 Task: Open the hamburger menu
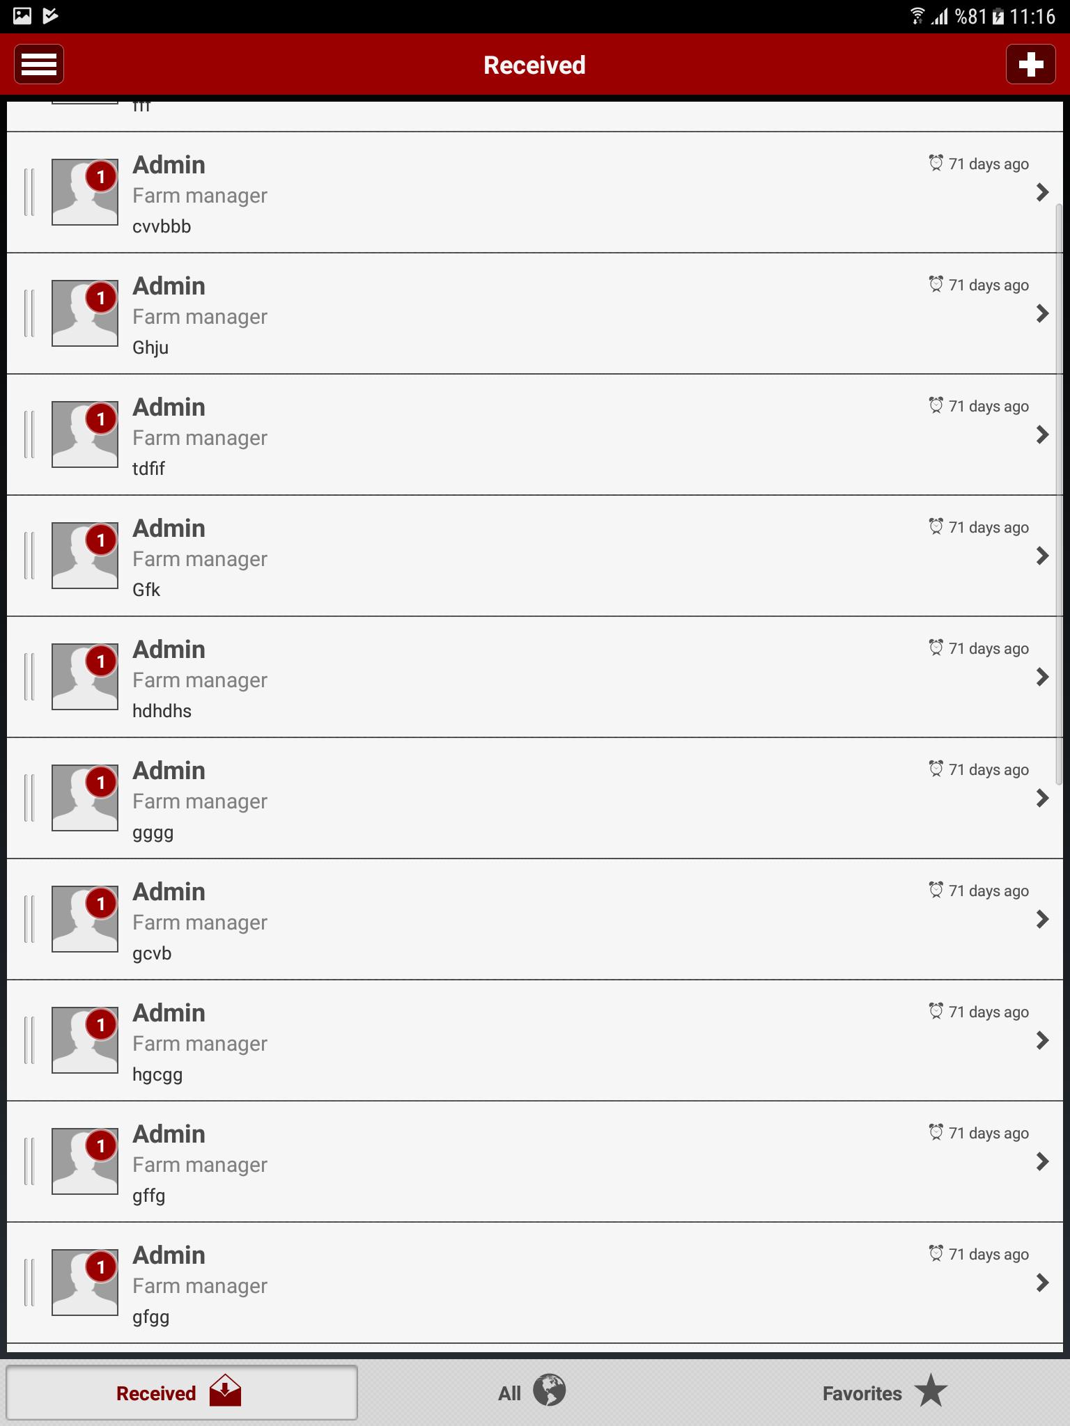tap(39, 64)
